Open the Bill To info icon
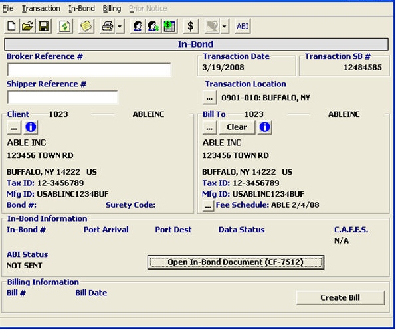396x330 pixels. tap(264, 127)
